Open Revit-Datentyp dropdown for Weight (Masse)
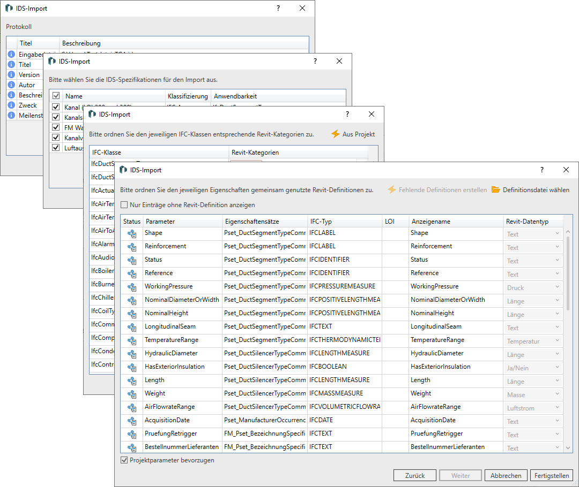Viewport: 579px width, 487px height. (533, 395)
